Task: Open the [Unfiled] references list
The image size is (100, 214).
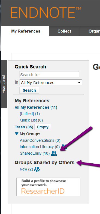Action: pyautogui.click(x=30, y=114)
